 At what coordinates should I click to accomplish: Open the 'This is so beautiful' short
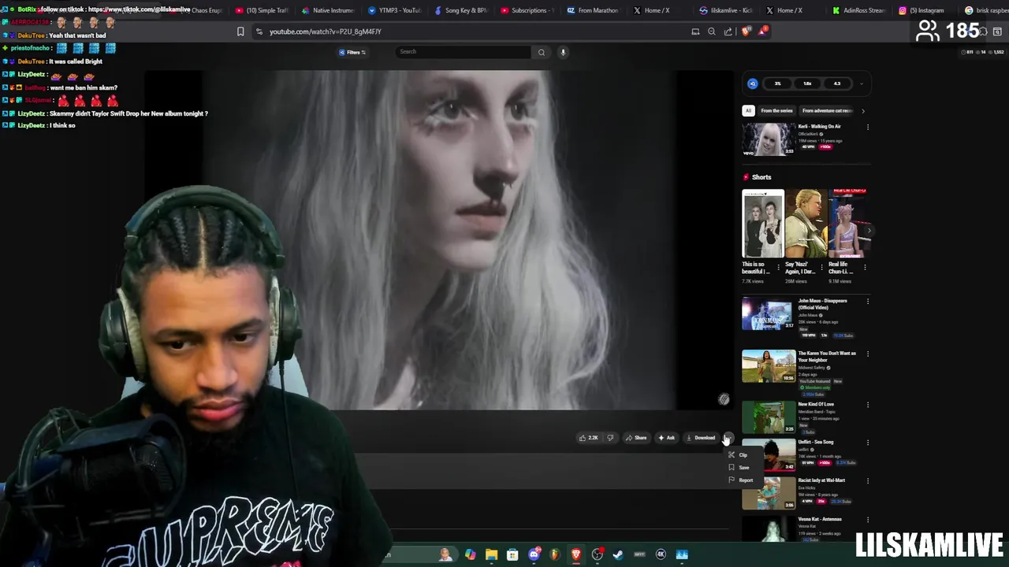click(763, 224)
